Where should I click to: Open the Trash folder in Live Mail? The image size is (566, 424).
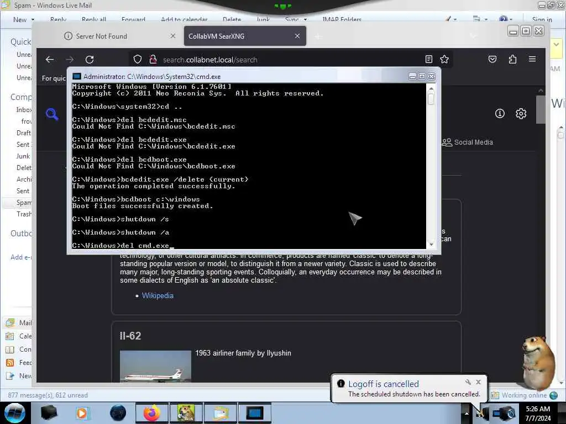point(24,214)
